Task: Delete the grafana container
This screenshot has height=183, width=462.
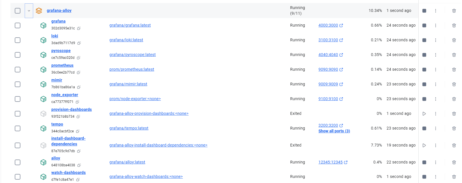Action: click(454, 25)
